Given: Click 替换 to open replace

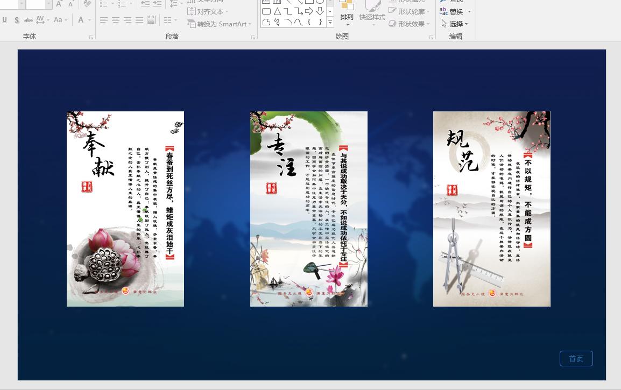Looking at the screenshot, I should pyautogui.click(x=456, y=11).
